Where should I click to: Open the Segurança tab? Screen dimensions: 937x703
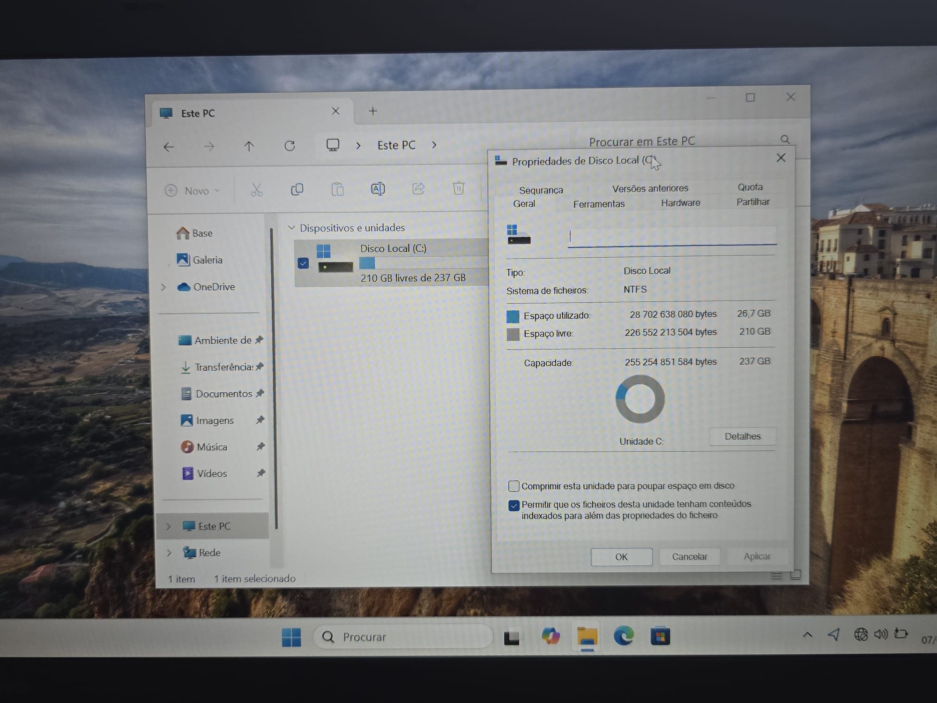tap(541, 190)
